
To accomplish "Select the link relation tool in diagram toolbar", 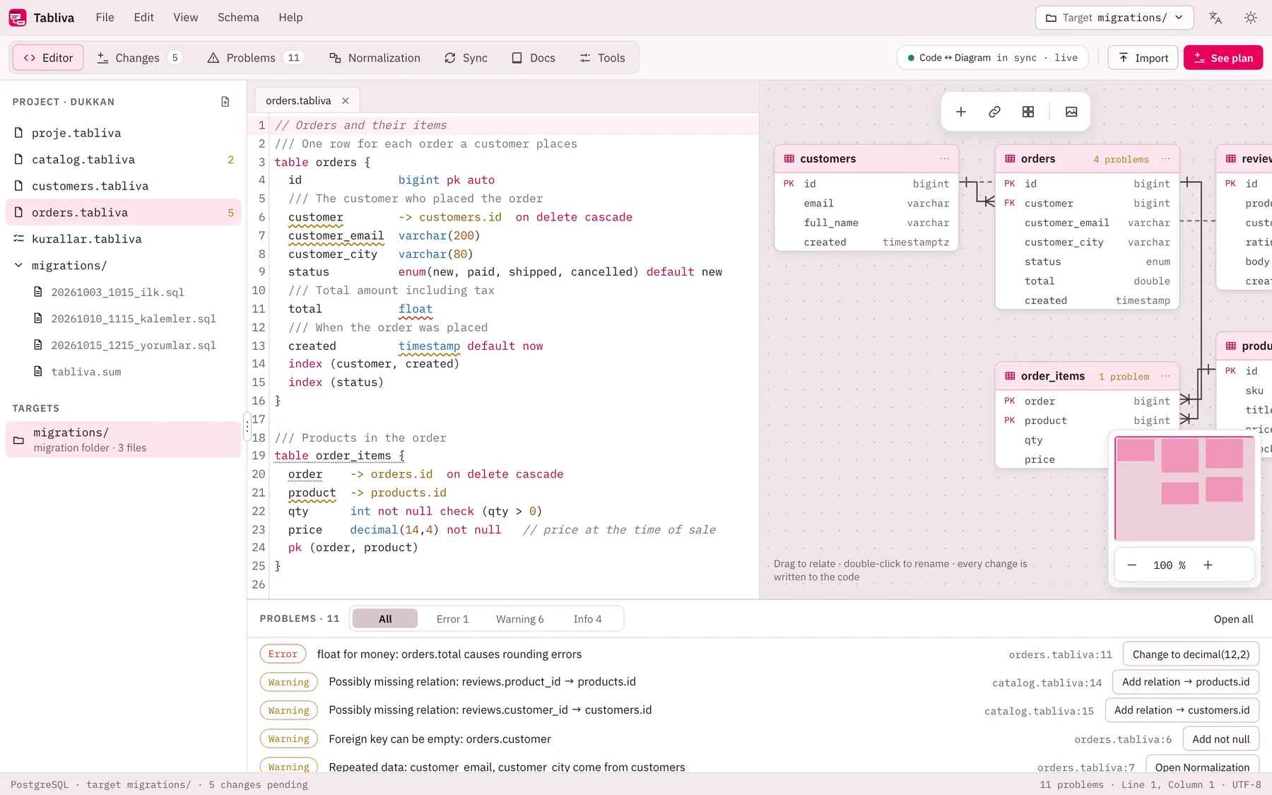I will pyautogui.click(x=994, y=112).
